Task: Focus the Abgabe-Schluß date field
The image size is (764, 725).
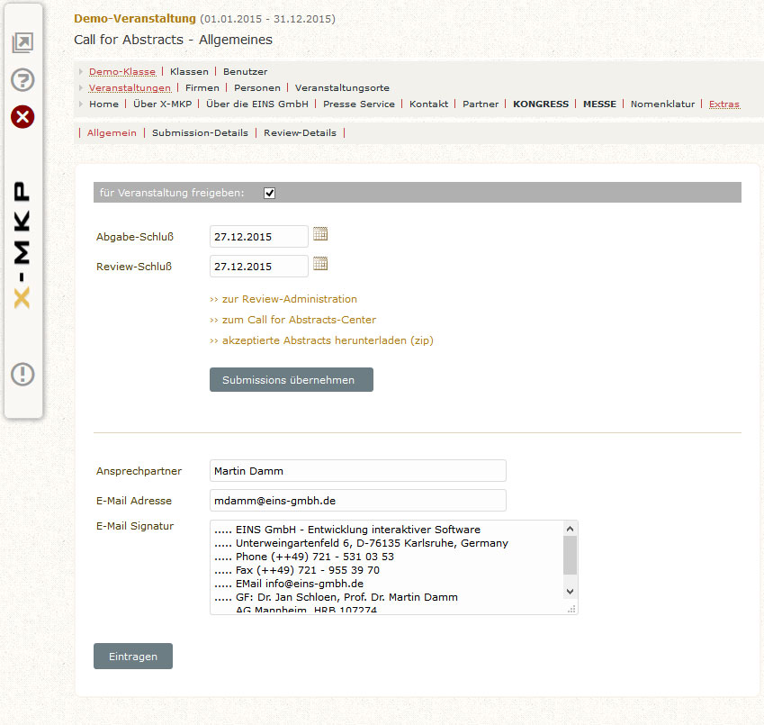Action: click(259, 237)
